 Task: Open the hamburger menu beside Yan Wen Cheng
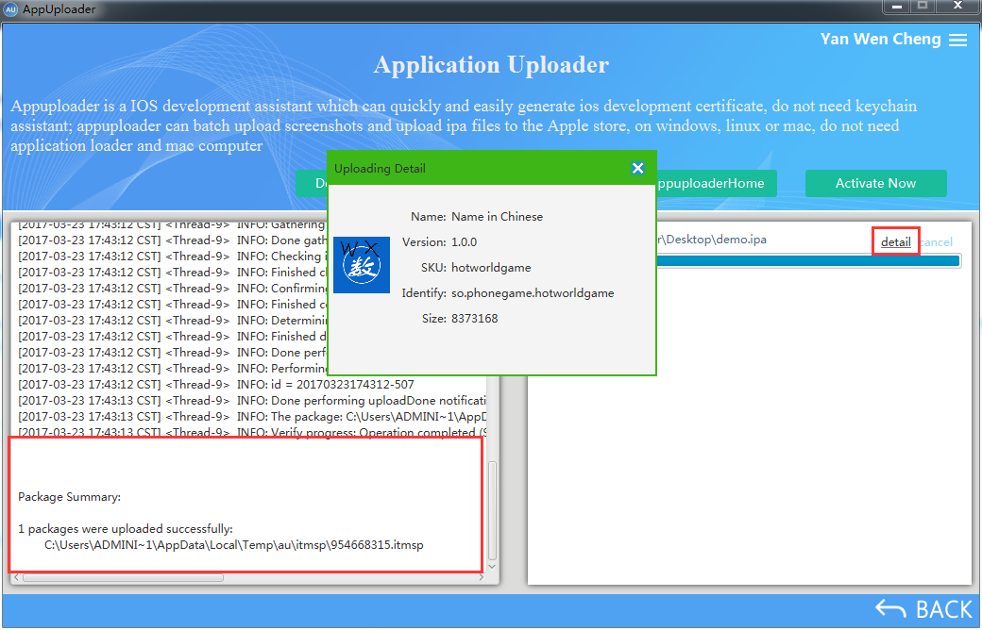[957, 40]
